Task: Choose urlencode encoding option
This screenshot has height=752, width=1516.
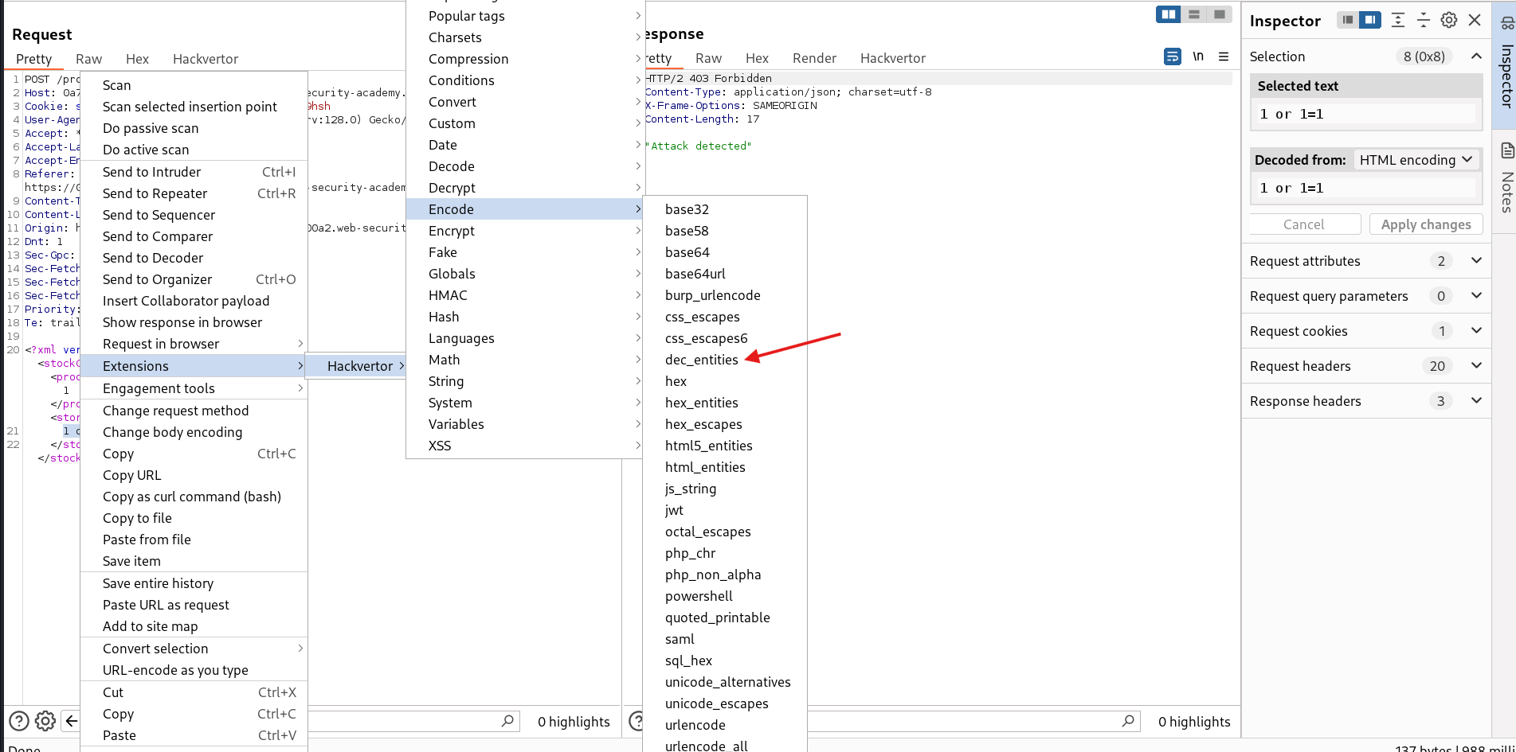Action: pyautogui.click(x=725, y=725)
